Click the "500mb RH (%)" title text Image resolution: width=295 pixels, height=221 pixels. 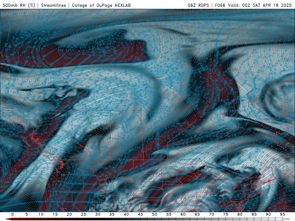point(19,6)
